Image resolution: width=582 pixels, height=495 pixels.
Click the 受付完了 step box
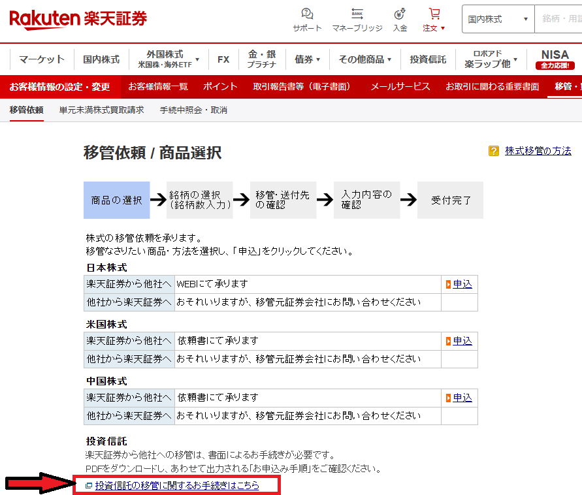tap(450, 200)
